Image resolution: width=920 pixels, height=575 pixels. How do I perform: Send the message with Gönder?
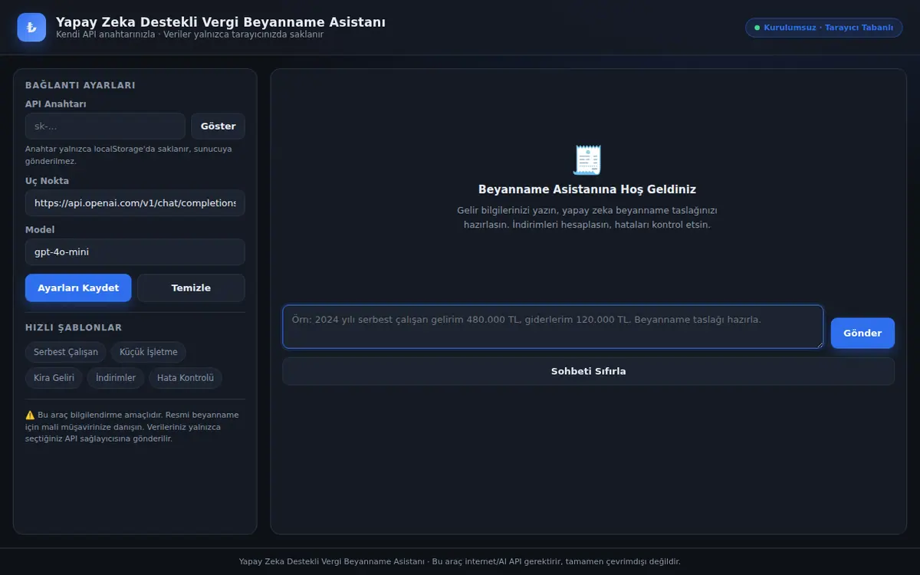(863, 333)
